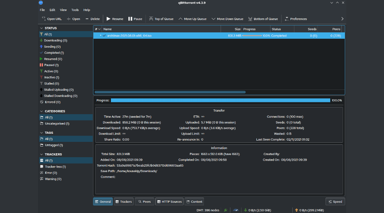Open Preferences from the toolbar

point(296,19)
